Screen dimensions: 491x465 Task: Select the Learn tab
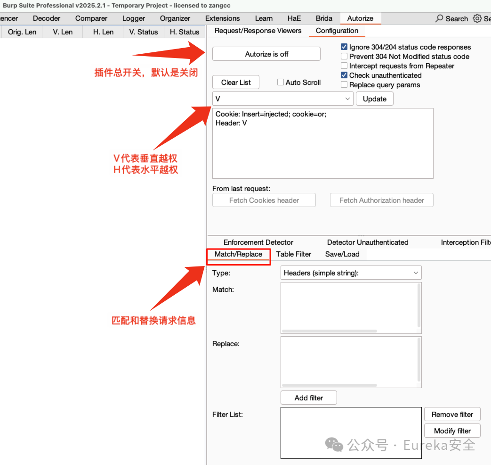point(264,18)
